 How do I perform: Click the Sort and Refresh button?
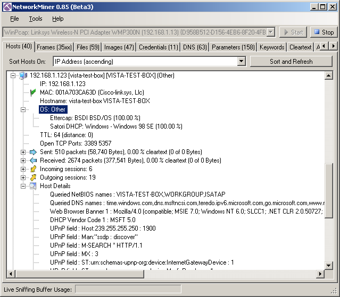pos(291,62)
